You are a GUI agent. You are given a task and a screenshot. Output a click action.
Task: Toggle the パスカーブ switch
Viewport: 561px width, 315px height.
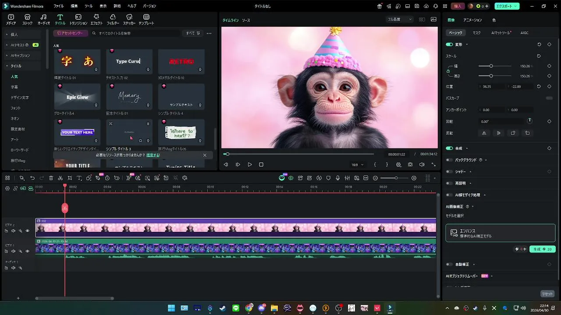pos(549,98)
